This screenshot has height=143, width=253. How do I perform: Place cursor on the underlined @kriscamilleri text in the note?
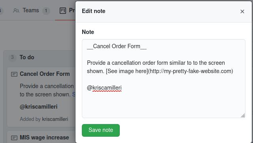coord(104,88)
